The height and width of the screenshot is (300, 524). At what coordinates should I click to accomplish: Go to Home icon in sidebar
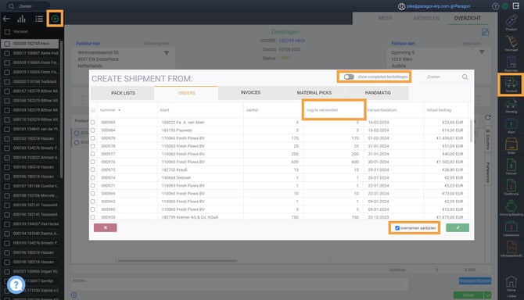[x=511, y=284]
